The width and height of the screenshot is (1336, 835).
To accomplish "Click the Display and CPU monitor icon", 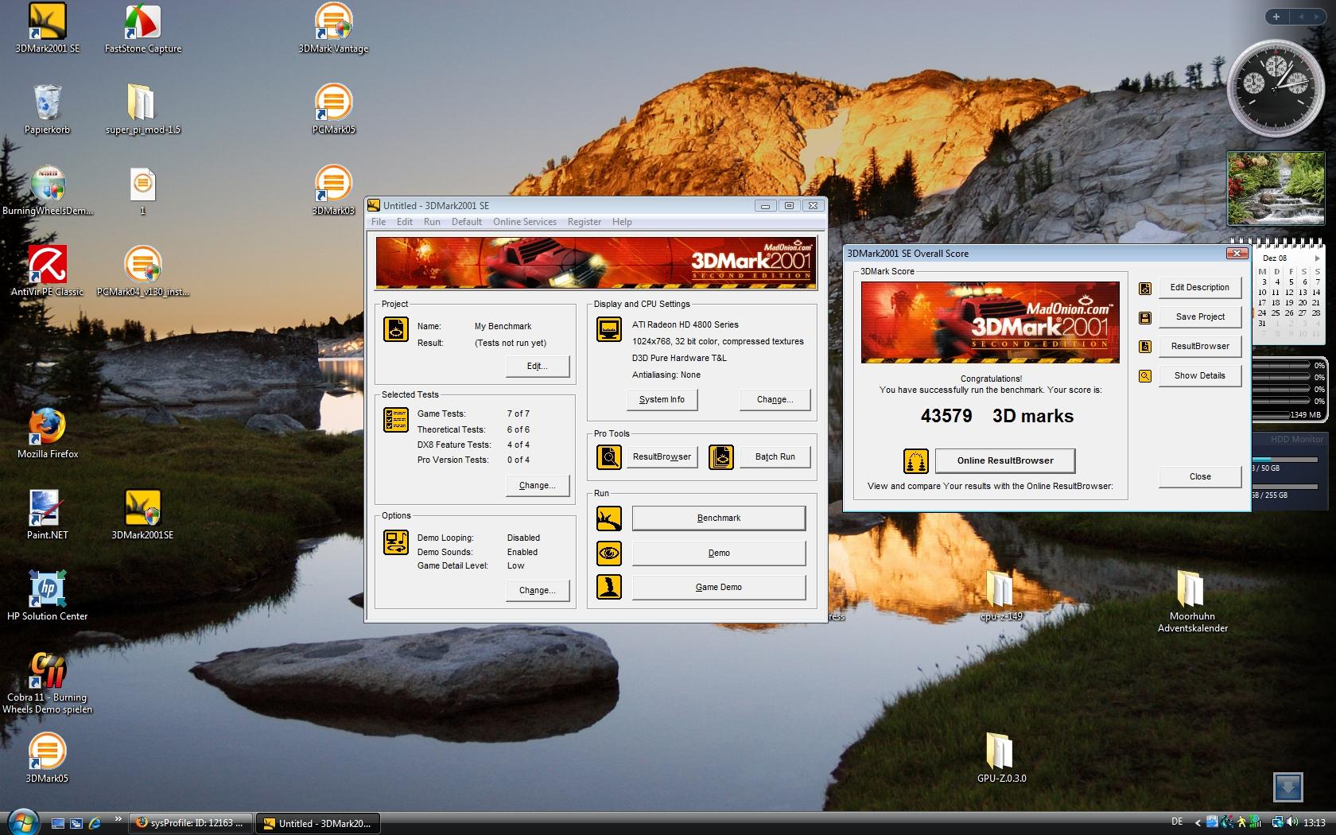I will [609, 328].
